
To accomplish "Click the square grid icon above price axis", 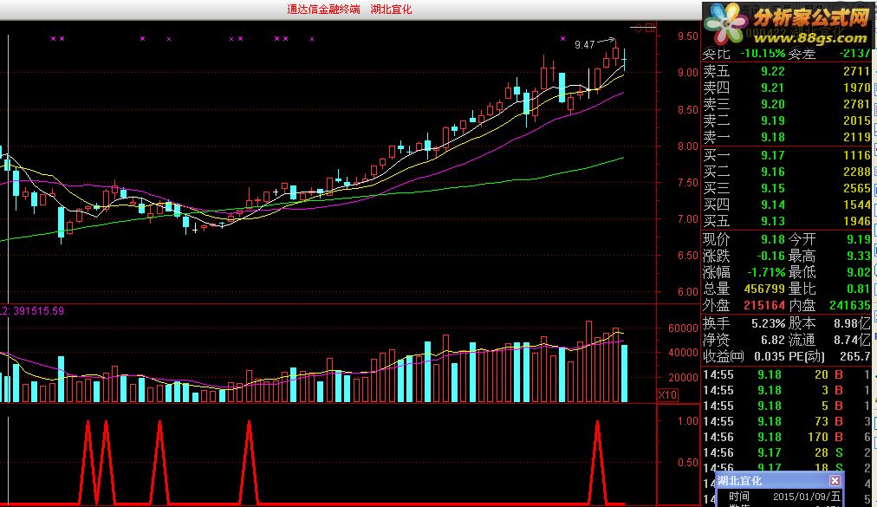I will click(651, 27).
